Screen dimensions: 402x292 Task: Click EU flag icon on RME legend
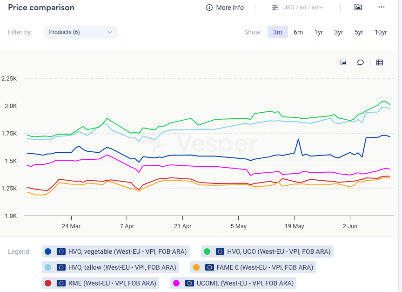(x=61, y=283)
